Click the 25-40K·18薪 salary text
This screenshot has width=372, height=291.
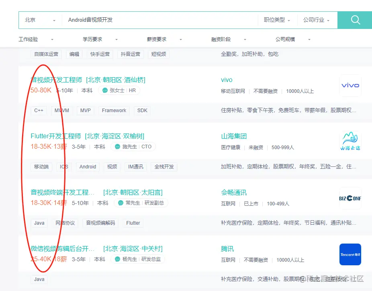[x=49, y=259]
